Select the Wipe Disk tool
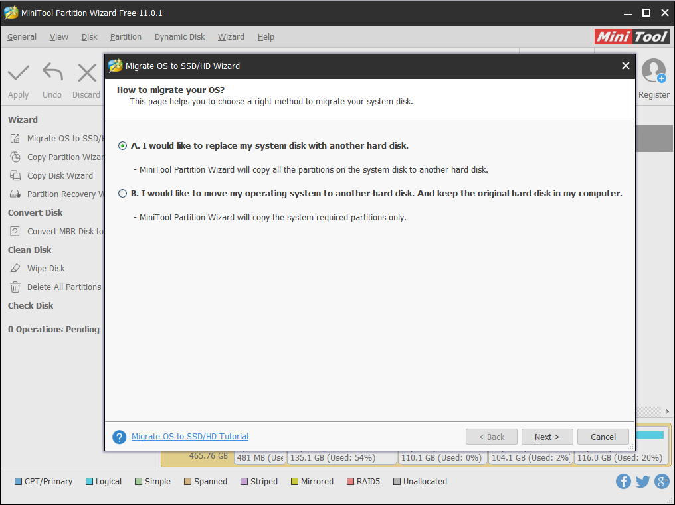Viewport: 675px width, 505px height. (x=46, y=268)
